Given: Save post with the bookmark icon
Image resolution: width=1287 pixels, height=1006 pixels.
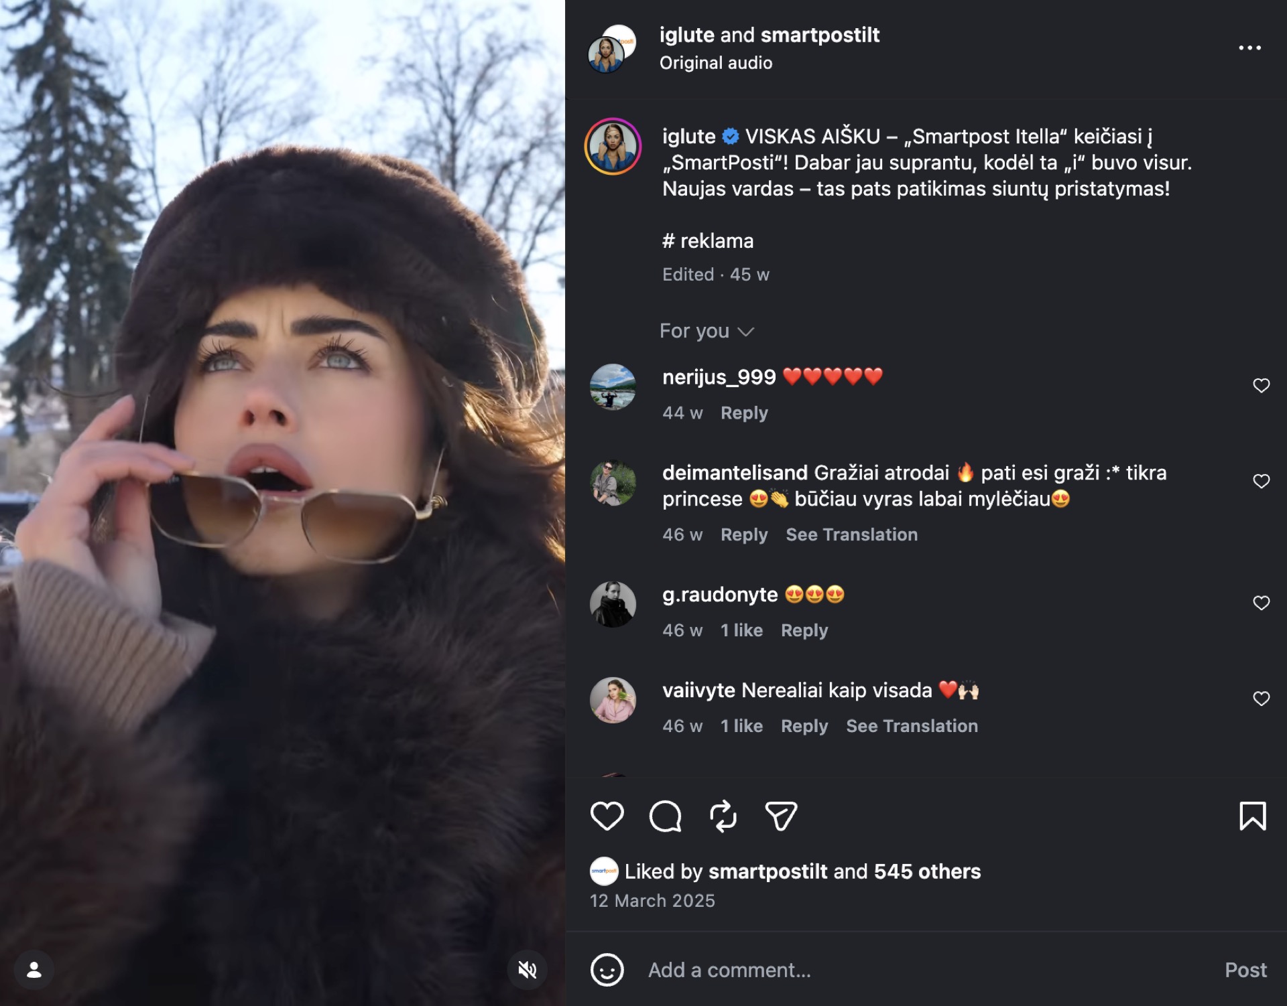Looking at the screenshot, I should (1252, 816).
